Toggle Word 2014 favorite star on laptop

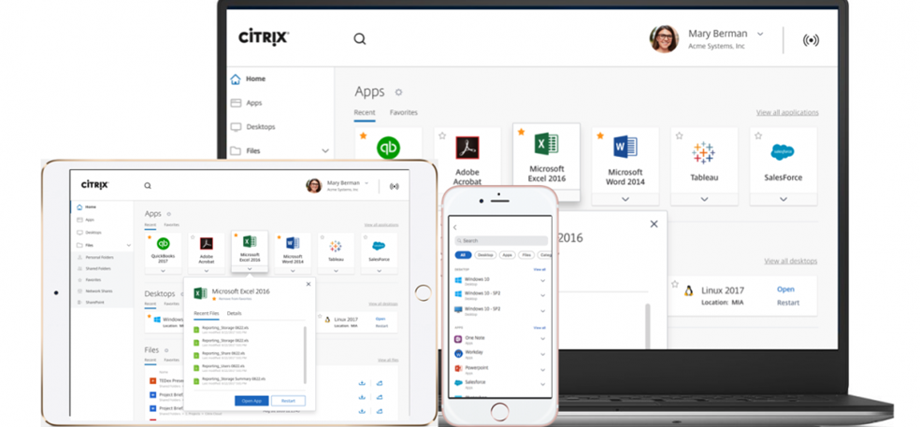pyautogui.click(x=600, y=135)
